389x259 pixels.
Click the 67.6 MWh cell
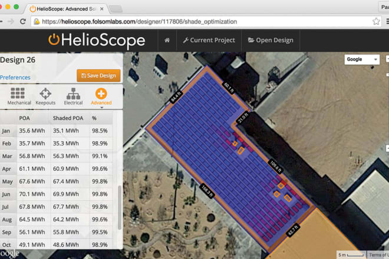[32, 181]
